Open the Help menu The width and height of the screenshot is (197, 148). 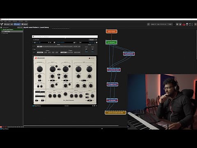26,21
